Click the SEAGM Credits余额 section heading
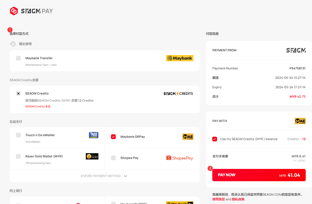The height and width of the screenshot is (204, 312). click(24, 80)
